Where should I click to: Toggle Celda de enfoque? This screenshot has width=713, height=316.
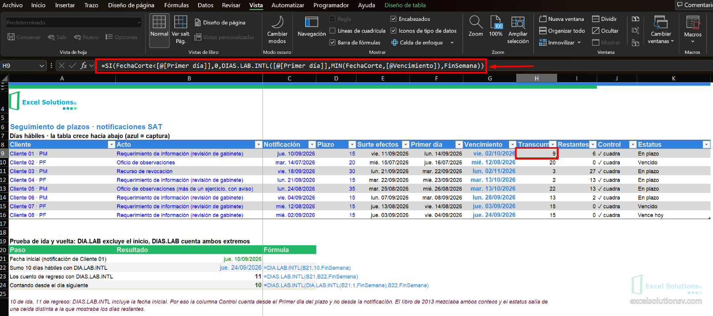coord(417,43)
